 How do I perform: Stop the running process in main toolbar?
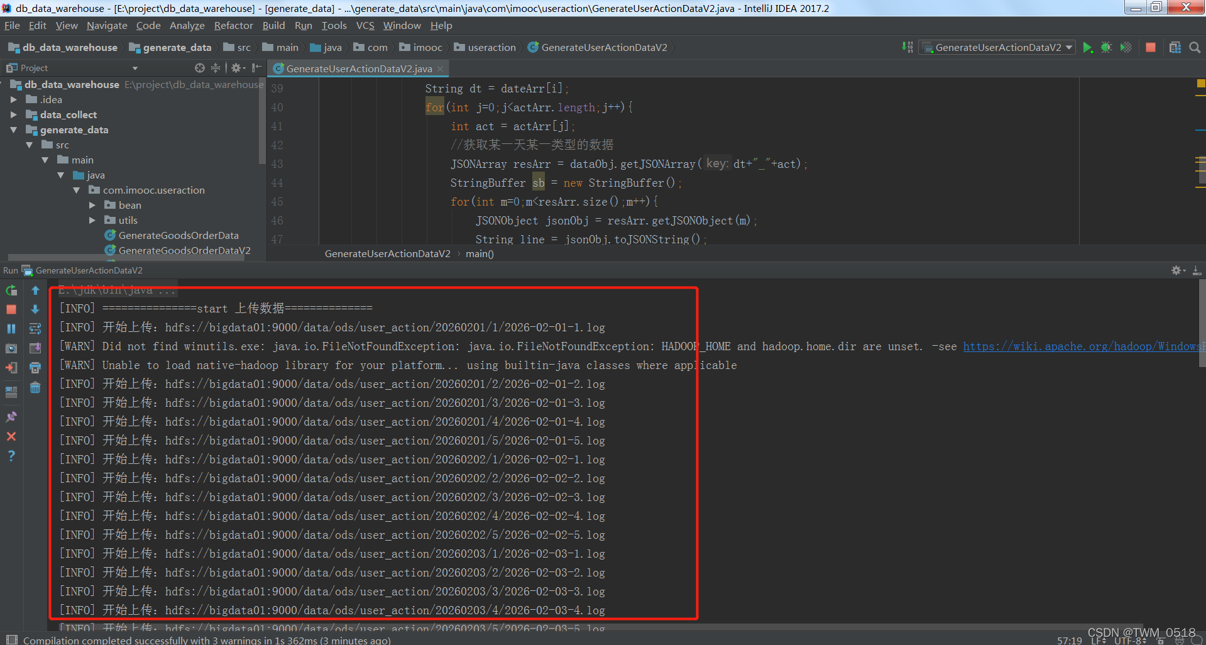(1151, 48)
